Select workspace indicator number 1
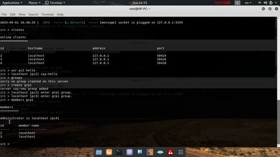This screenshot has height=157, width=280. pyautogui.click(x=237, y=3)
